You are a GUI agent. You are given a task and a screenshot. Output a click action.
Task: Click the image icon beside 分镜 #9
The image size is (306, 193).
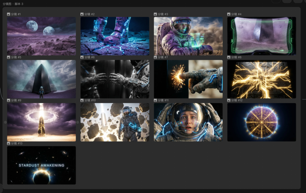tap(8, 100)
